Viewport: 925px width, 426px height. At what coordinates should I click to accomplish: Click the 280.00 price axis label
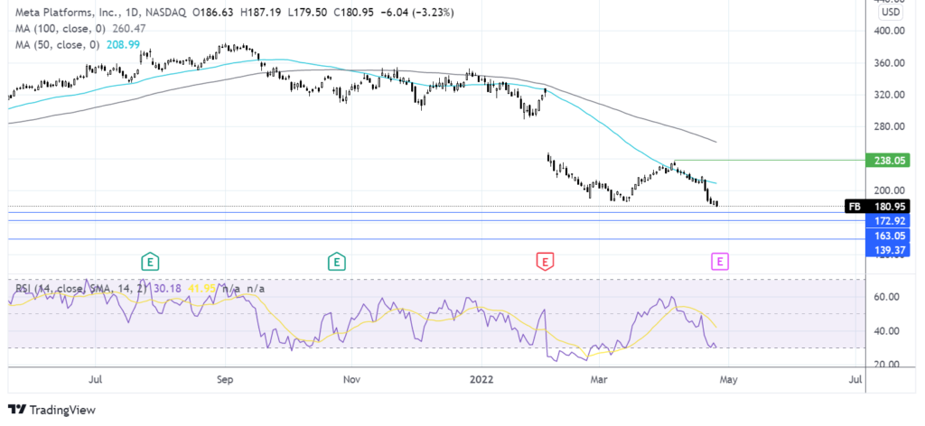click(x=889, y=126)
